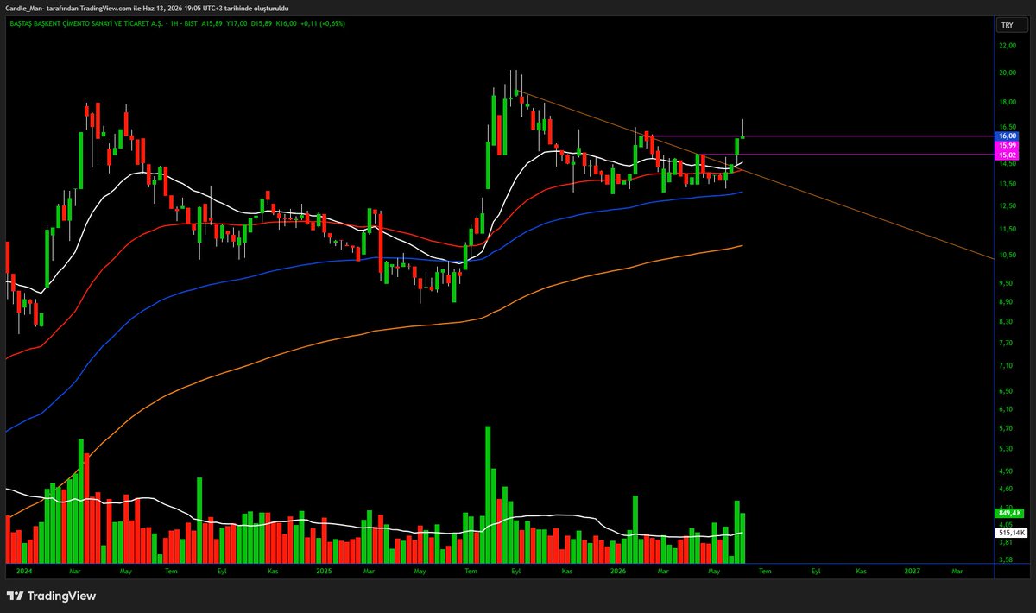1036x613 pixels.
Task: Click the 8,90 price axis label
Action: pos(1006,301)
